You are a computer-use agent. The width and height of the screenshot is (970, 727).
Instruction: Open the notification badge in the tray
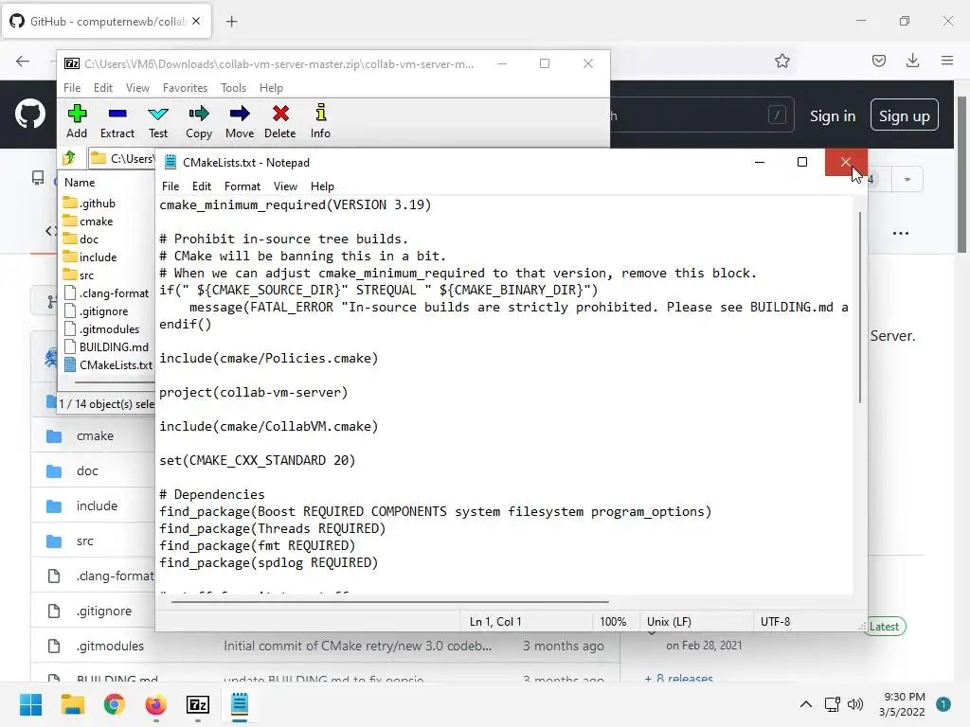(943, 704)
